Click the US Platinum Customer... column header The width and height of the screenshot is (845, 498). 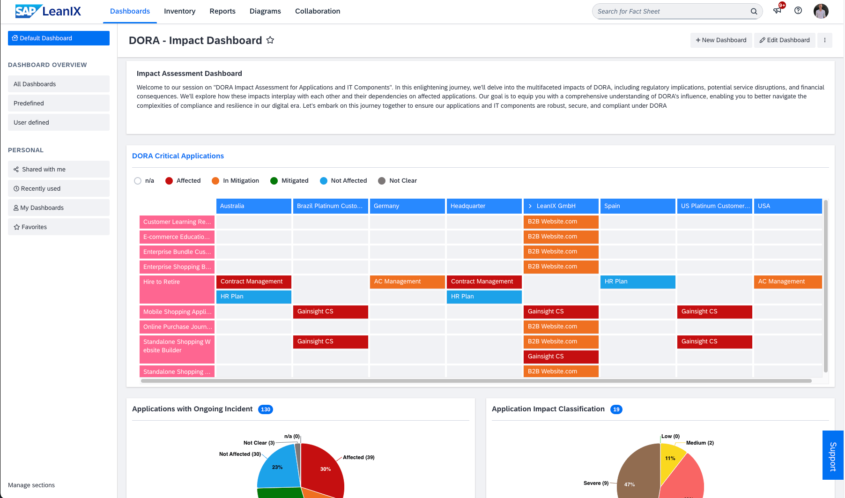[715, 206]
